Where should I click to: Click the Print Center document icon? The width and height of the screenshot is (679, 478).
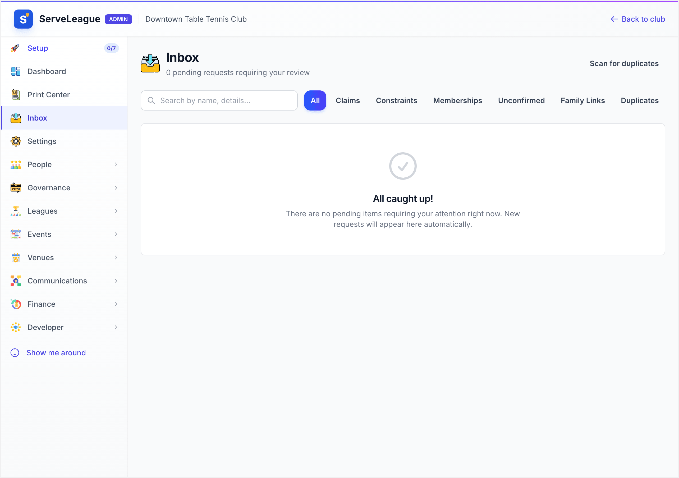(16, 95)
